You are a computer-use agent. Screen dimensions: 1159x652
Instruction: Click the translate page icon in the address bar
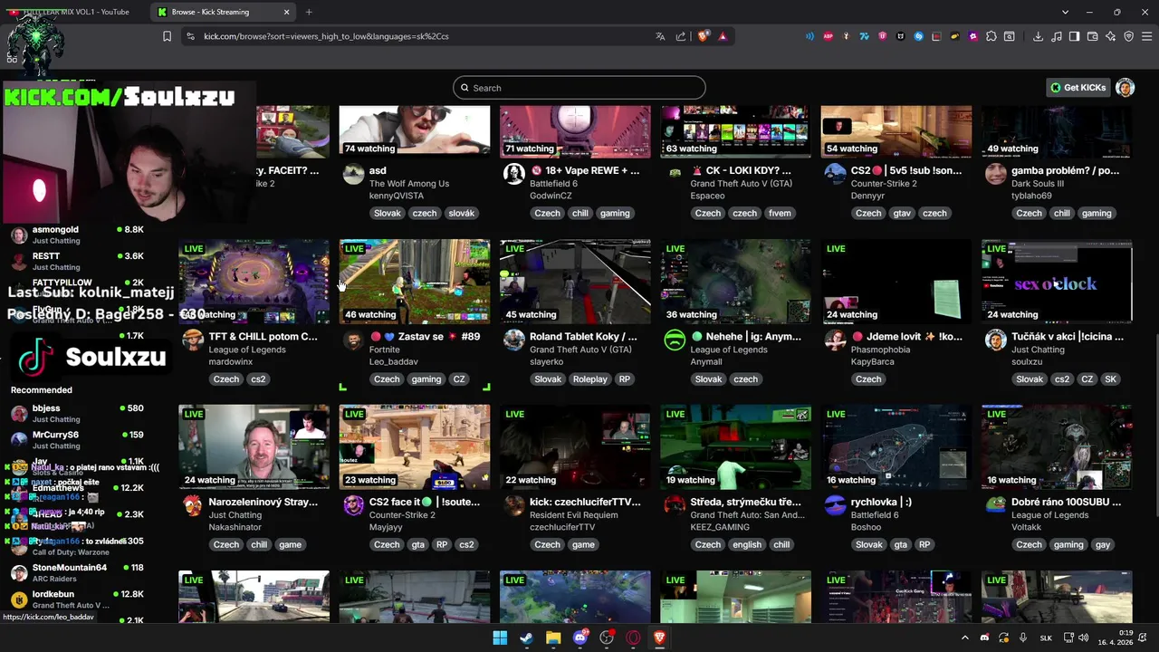click(660, 36)
